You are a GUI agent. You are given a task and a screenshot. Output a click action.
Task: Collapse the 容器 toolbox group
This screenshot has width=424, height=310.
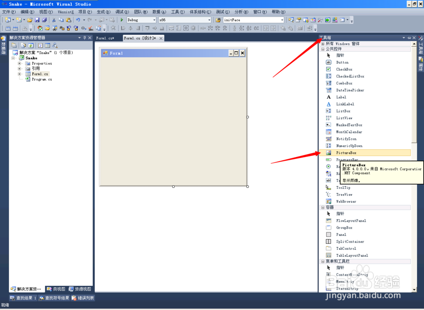click(x=323, y=207)
